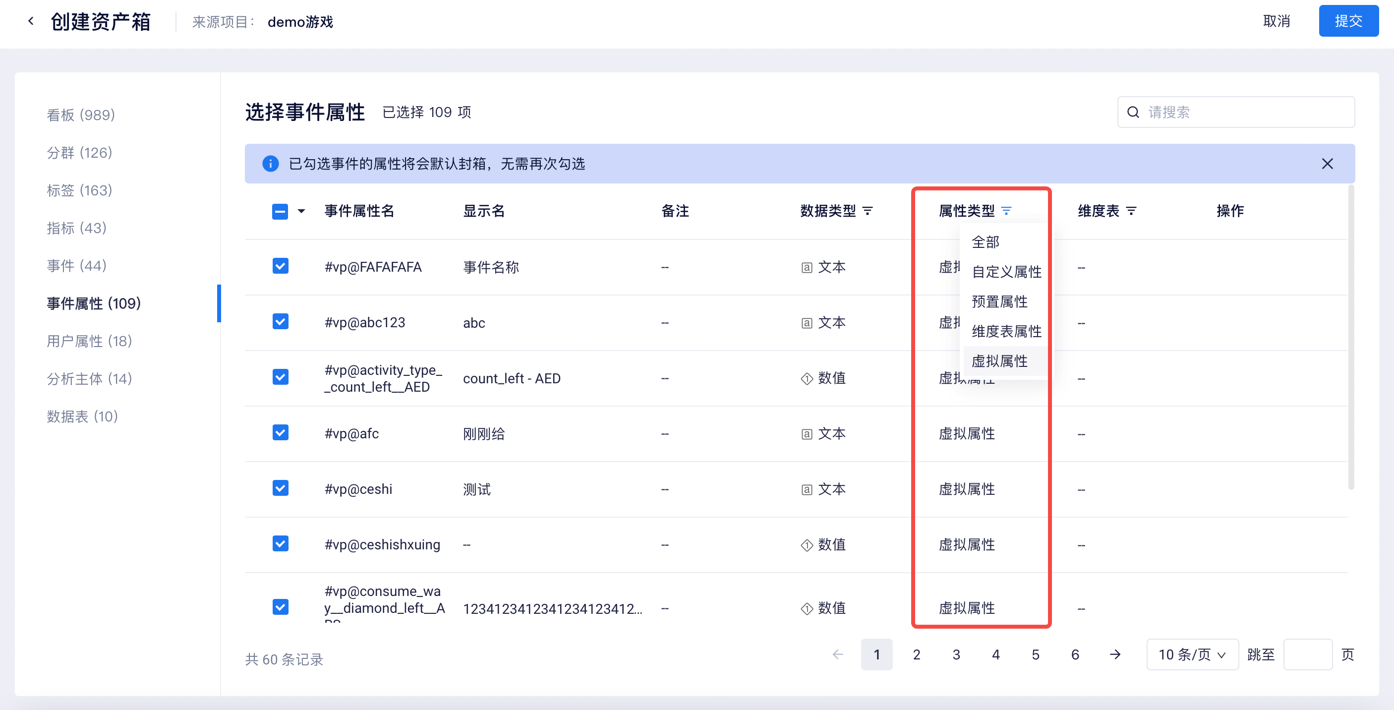Uncheck the #vp@ceshi row
The width and height of the screenshot is (1394, 710).
pos(280,488)
